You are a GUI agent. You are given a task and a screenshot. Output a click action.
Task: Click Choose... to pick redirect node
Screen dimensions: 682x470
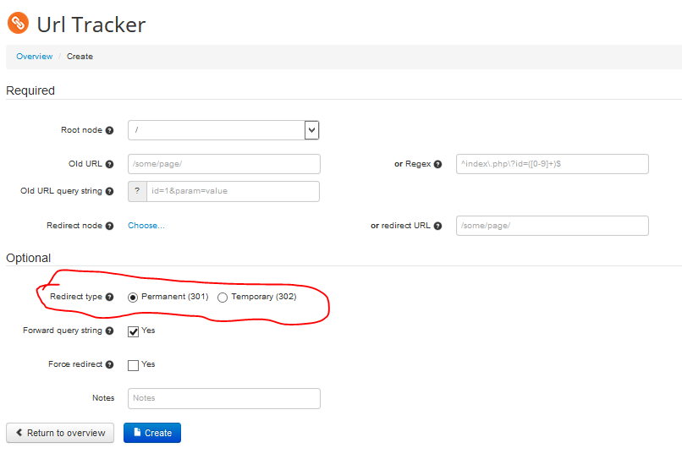click(146, 226)
